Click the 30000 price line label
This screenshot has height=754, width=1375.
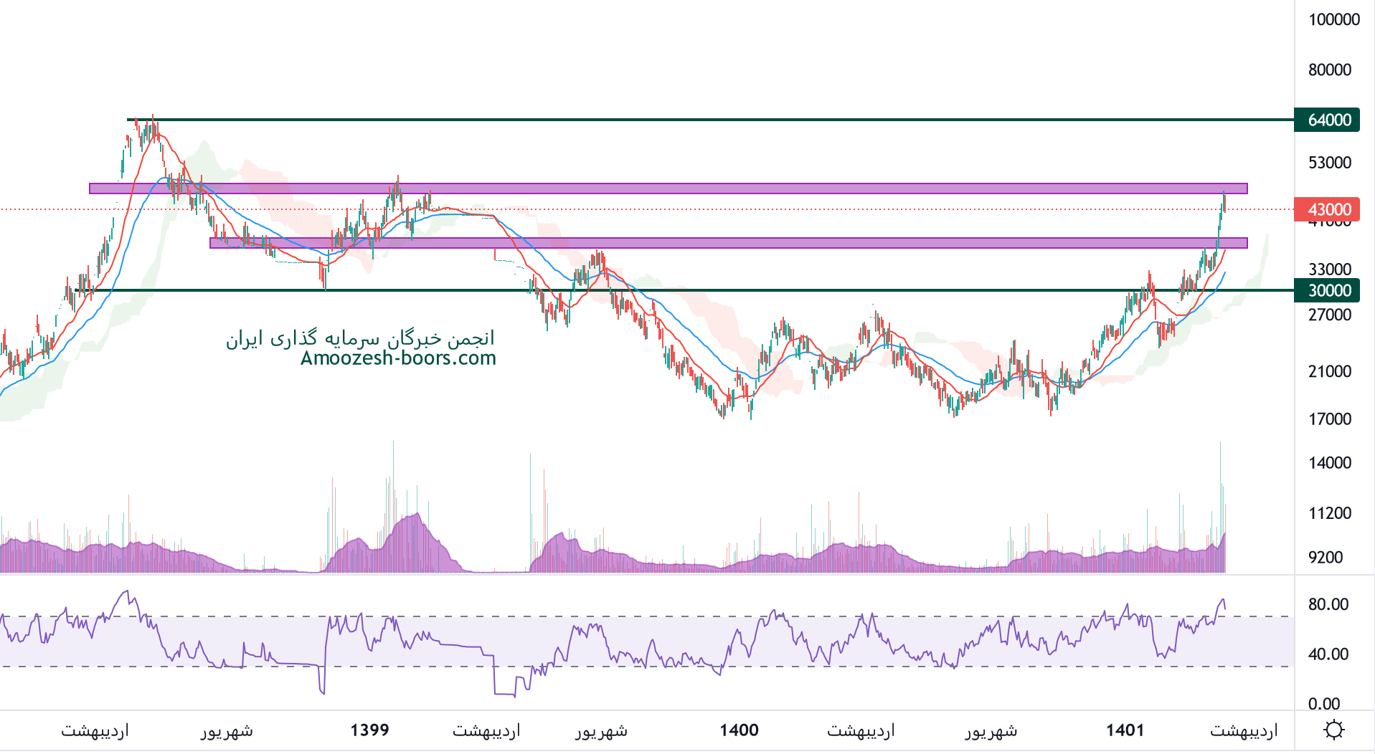pyautogui.click(x=1328, y=290)
